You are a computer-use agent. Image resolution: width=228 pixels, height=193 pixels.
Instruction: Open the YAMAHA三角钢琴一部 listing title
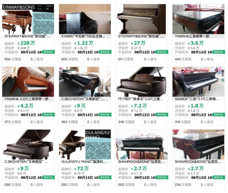point(192,36)
